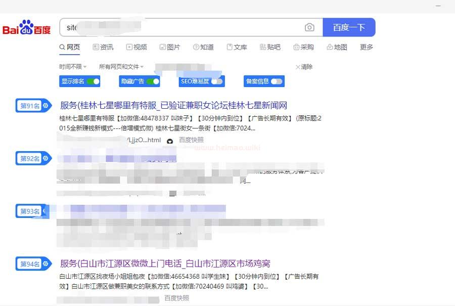455x306 pixels.
Task: Expand the 时间不限 time filter dropdown
Action: [73, 67]
